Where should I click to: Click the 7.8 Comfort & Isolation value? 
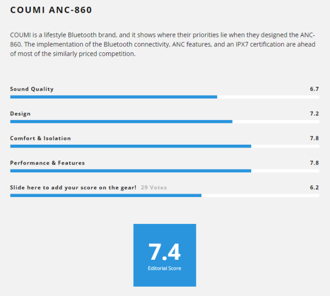[315, 138]
